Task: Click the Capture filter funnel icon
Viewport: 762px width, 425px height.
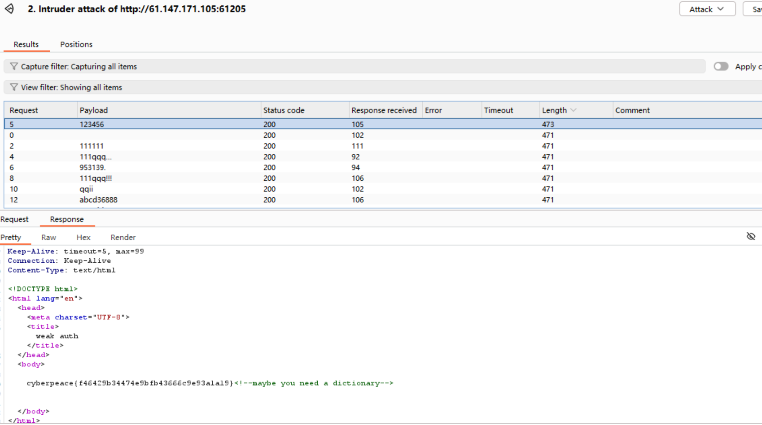Action: pos(14,66)
